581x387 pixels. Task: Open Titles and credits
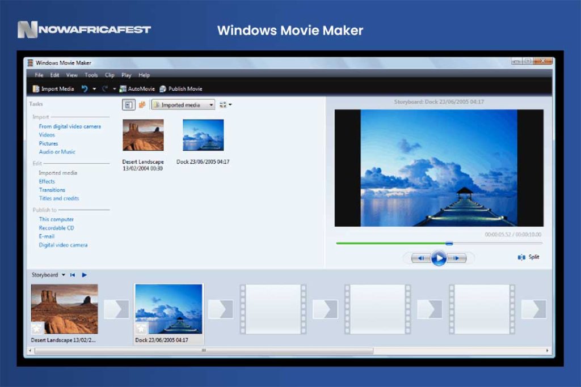[59, 198]
